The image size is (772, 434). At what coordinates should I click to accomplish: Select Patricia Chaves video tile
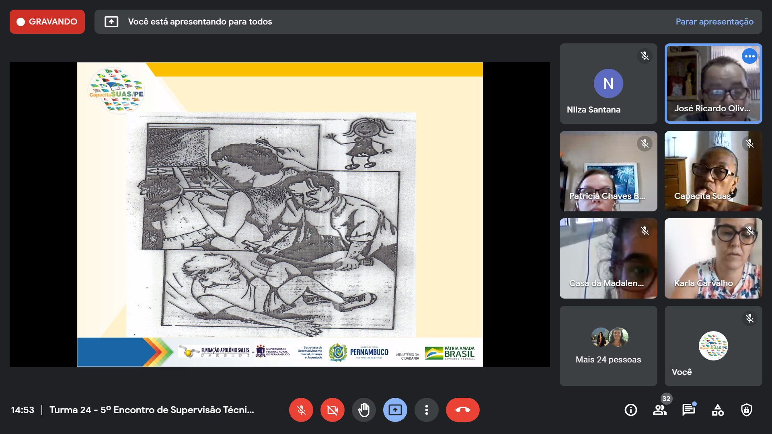[608, 171]
